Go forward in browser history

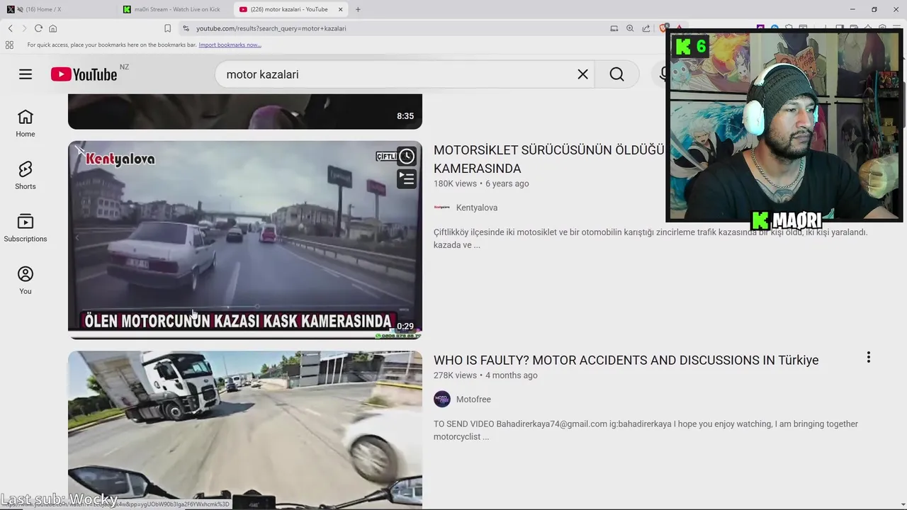coord(24,28)
